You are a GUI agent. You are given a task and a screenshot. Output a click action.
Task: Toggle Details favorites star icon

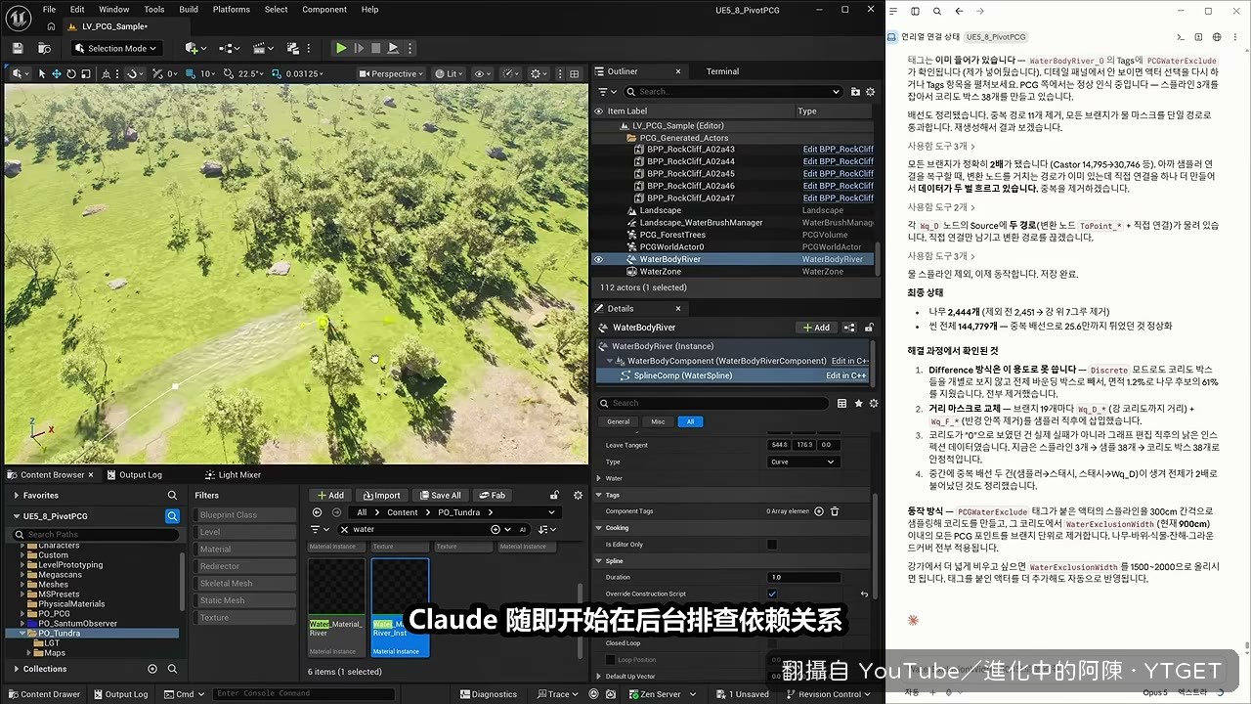858,403
